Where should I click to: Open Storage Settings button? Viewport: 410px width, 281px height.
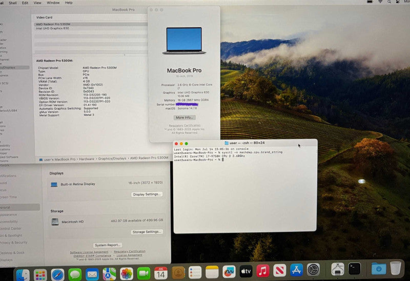coord(147,232)
